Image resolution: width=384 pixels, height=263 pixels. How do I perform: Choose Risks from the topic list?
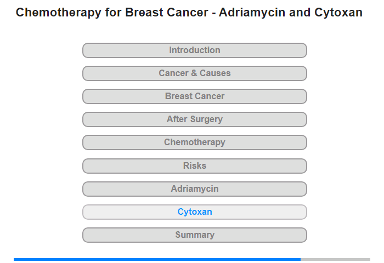(x=195, y=166)
